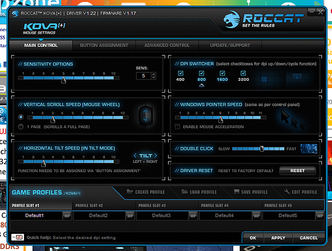Click the vertical scroll speed slider handle
Viewport: 332px width, 251px height.
(x=52, y=119)
